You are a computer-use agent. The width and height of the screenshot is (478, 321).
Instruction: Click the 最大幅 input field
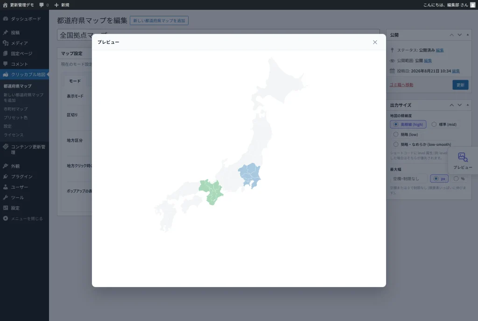pos(408,178)
